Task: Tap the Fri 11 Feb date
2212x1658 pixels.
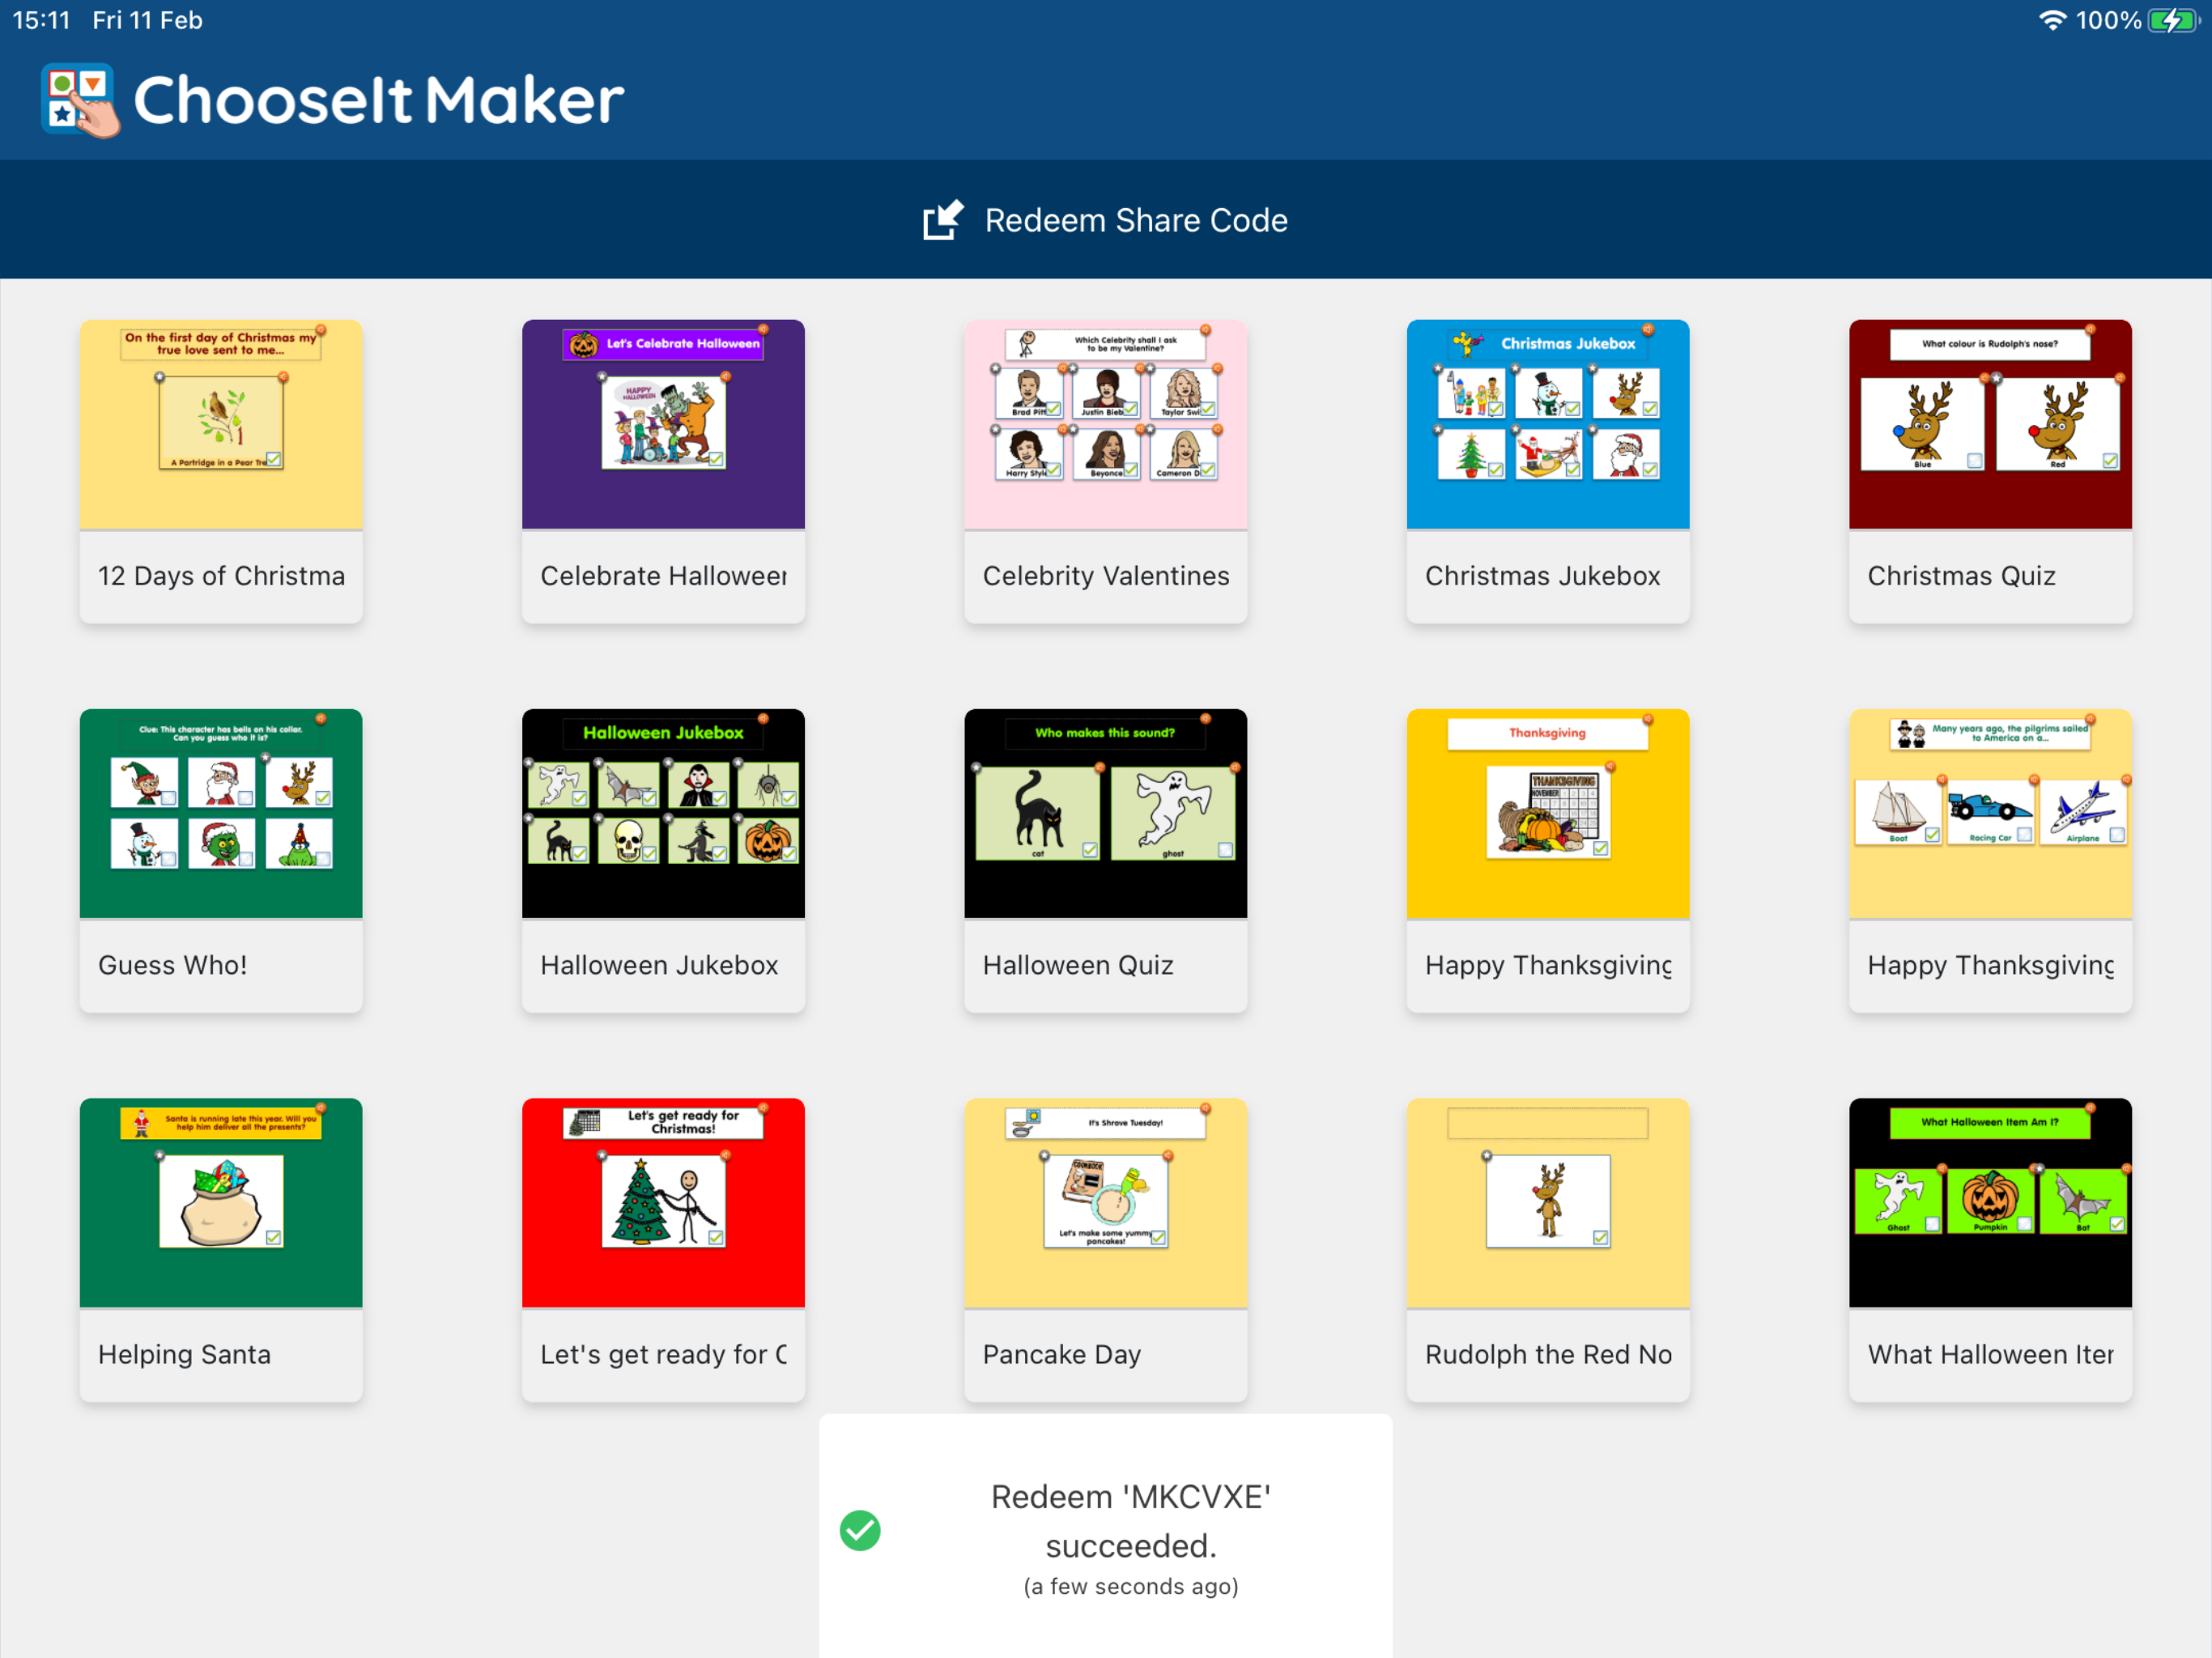Action: pos(147,20)
